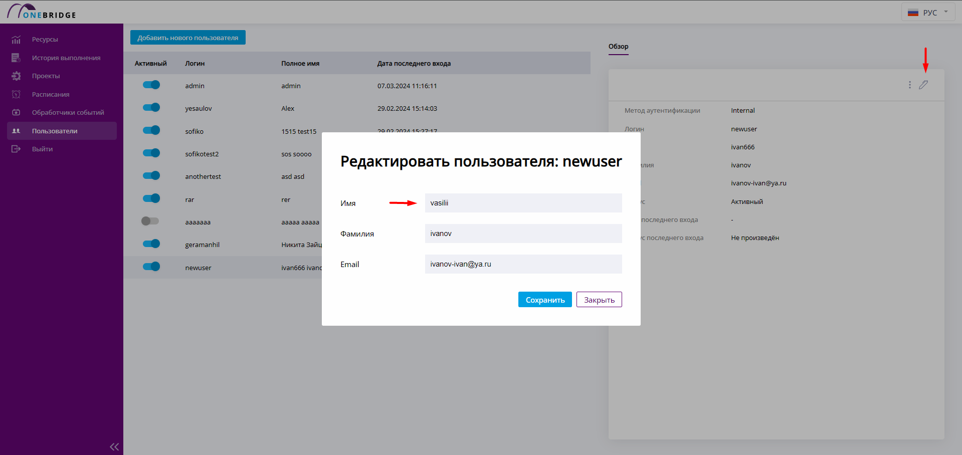Open Расписания in the sidebar

pos(51,95)
